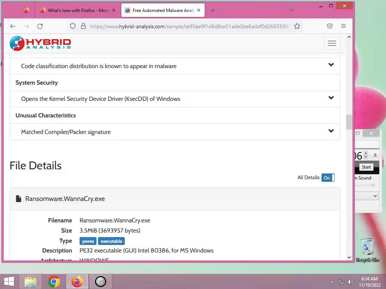
Task: Click the page scrollbar up arrow
Action: [x=349, y=37]
